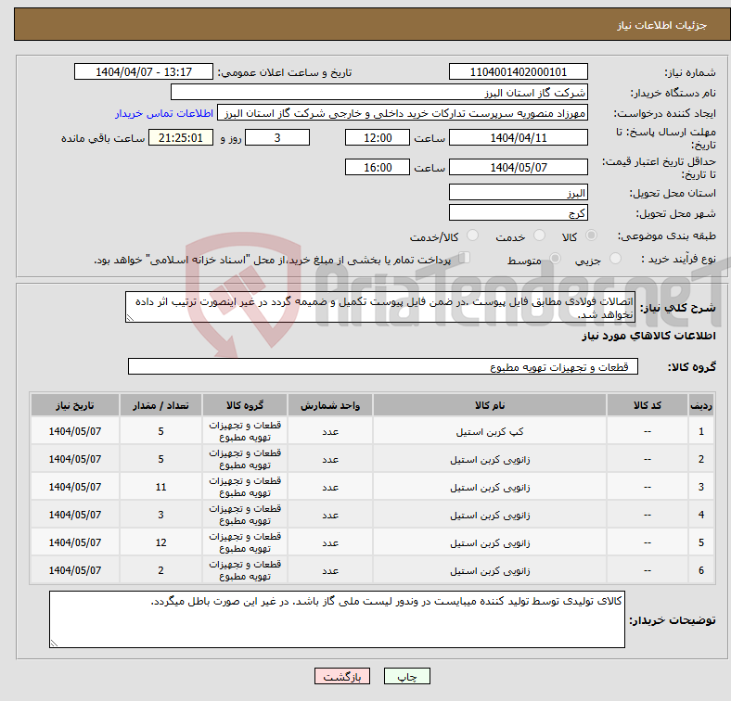Open اطلاعات تماس خریدار link
Image resolution: width=731 pixels, height=701 pixels.
click(x=164, y=113)
